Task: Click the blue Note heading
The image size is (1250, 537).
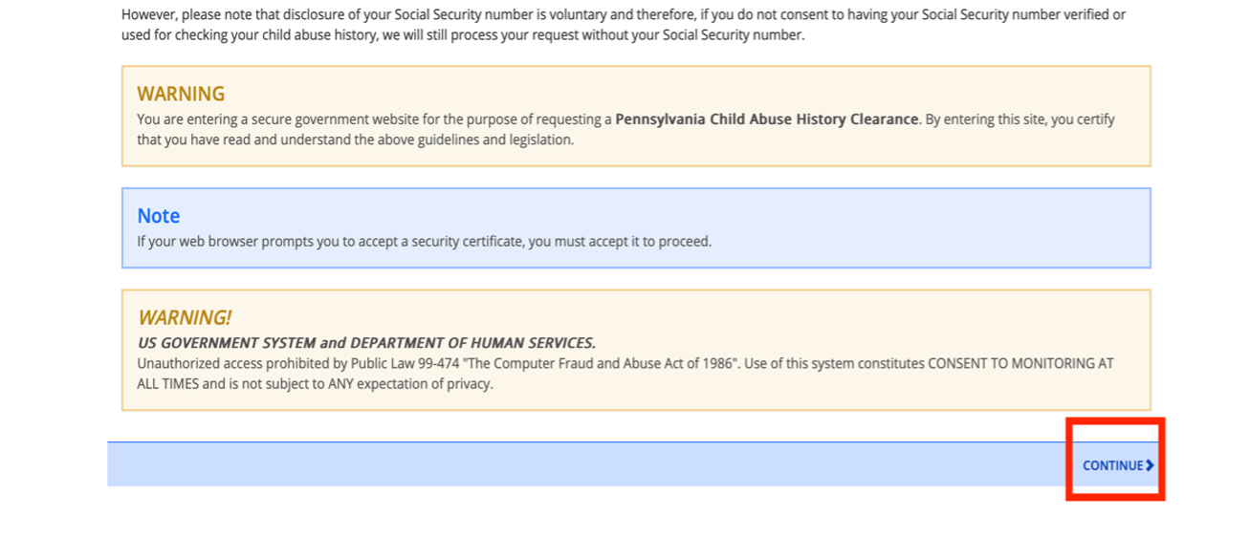Action: click(x=159, y=215)
